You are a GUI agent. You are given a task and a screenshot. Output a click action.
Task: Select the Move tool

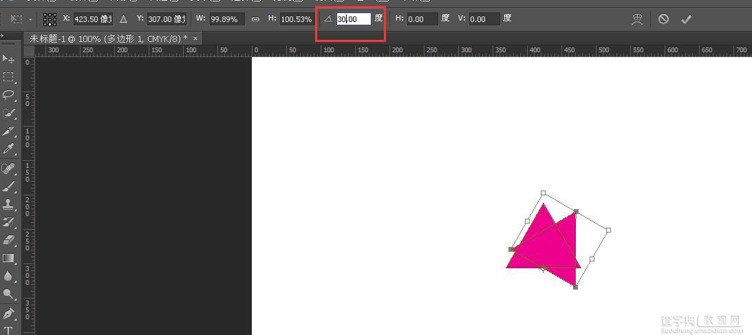click(x=9, y=58)
